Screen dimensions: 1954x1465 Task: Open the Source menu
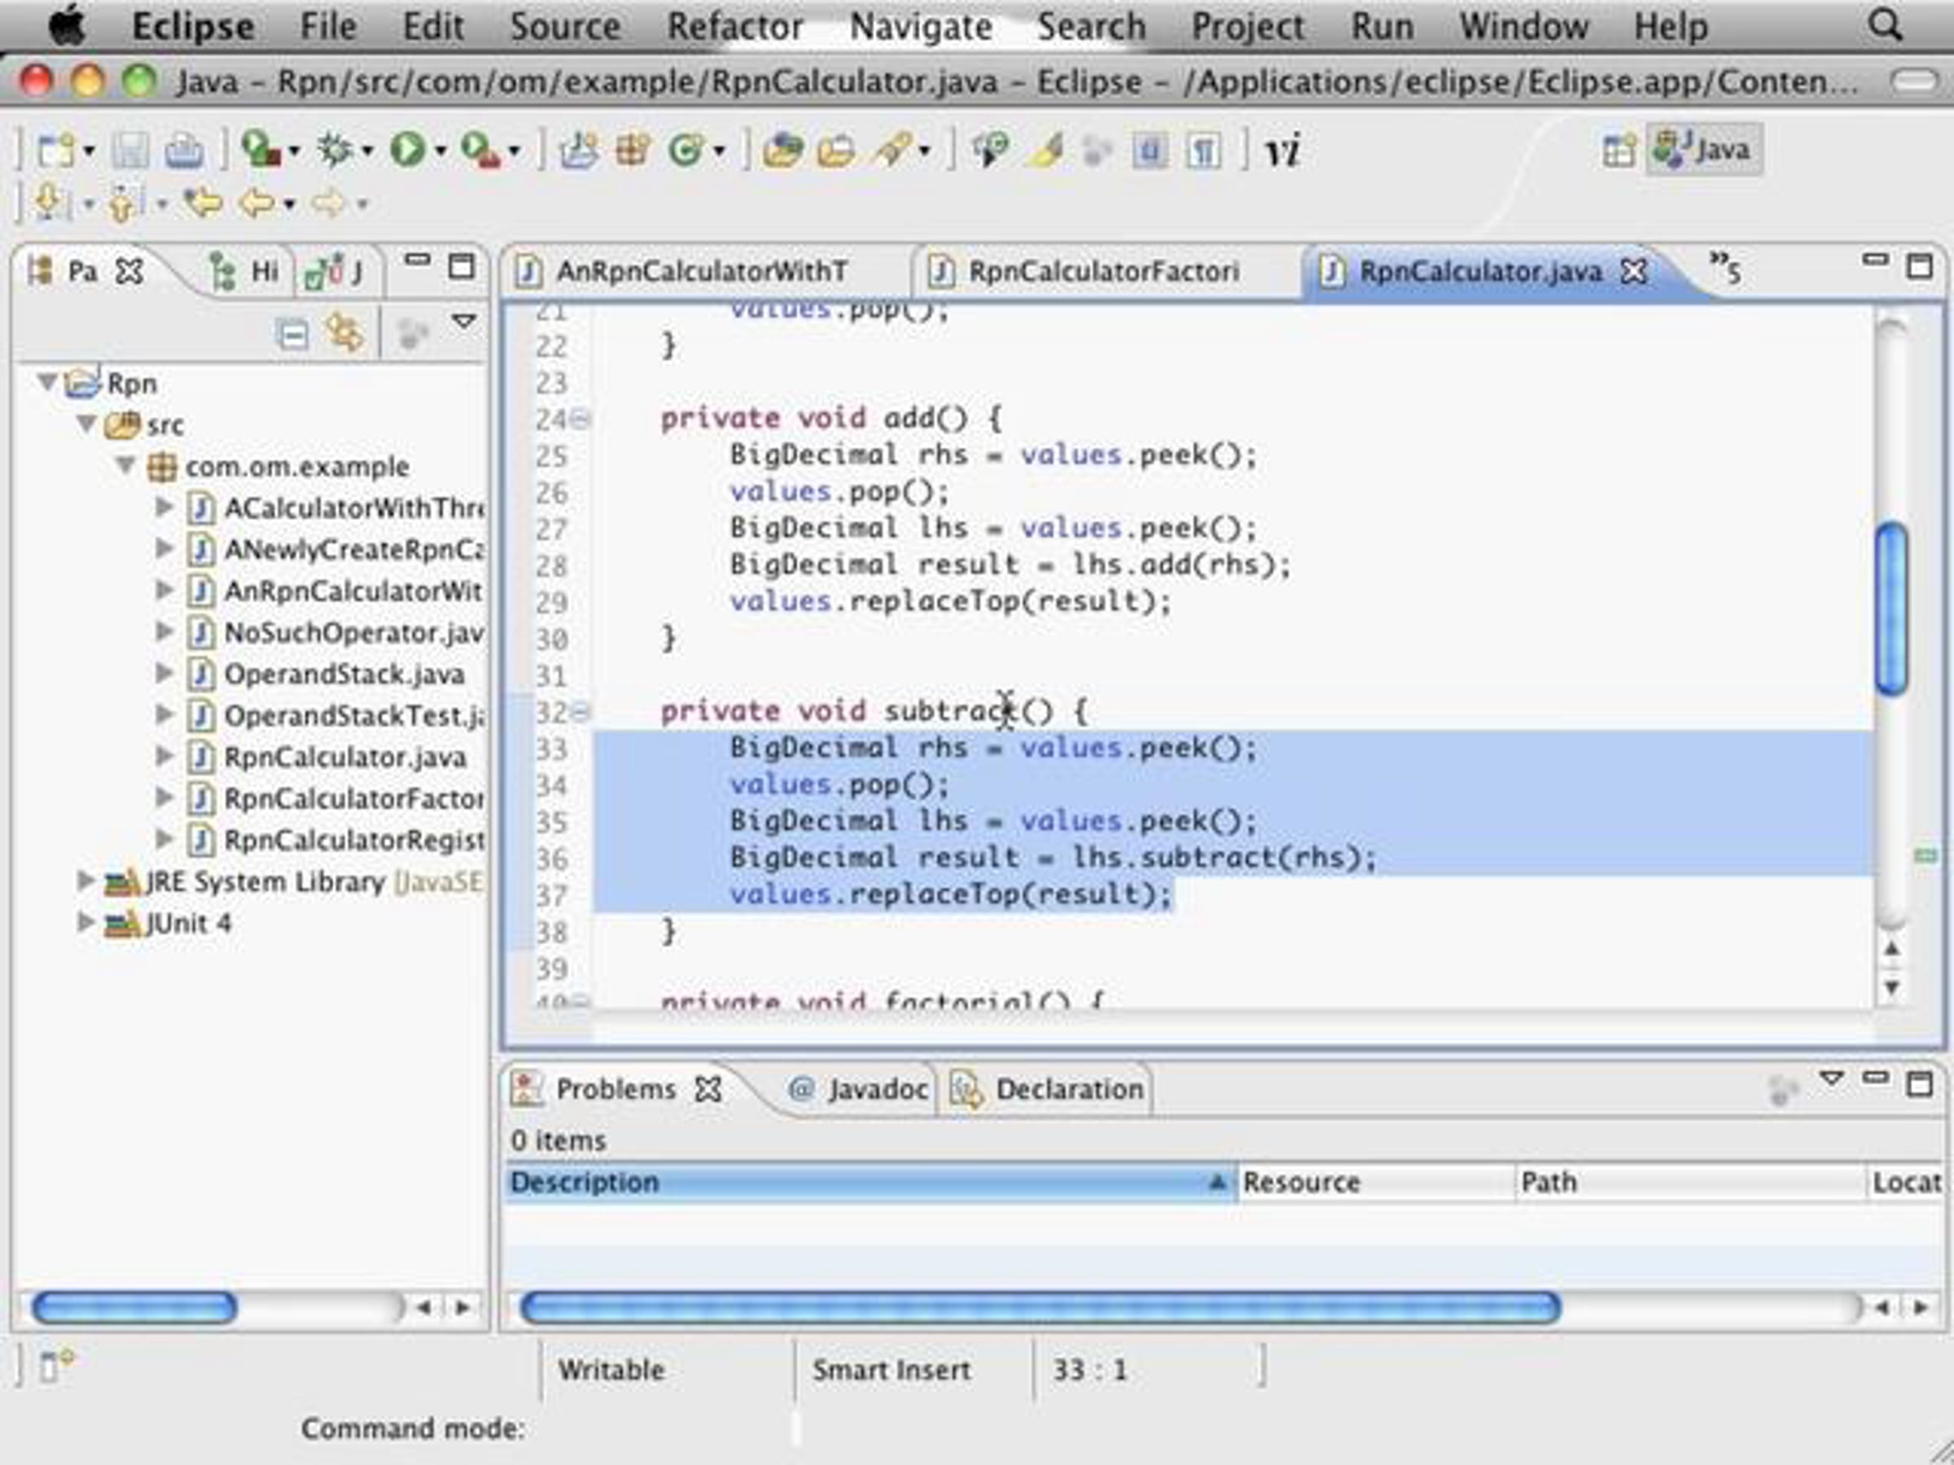tap(565, 27)
